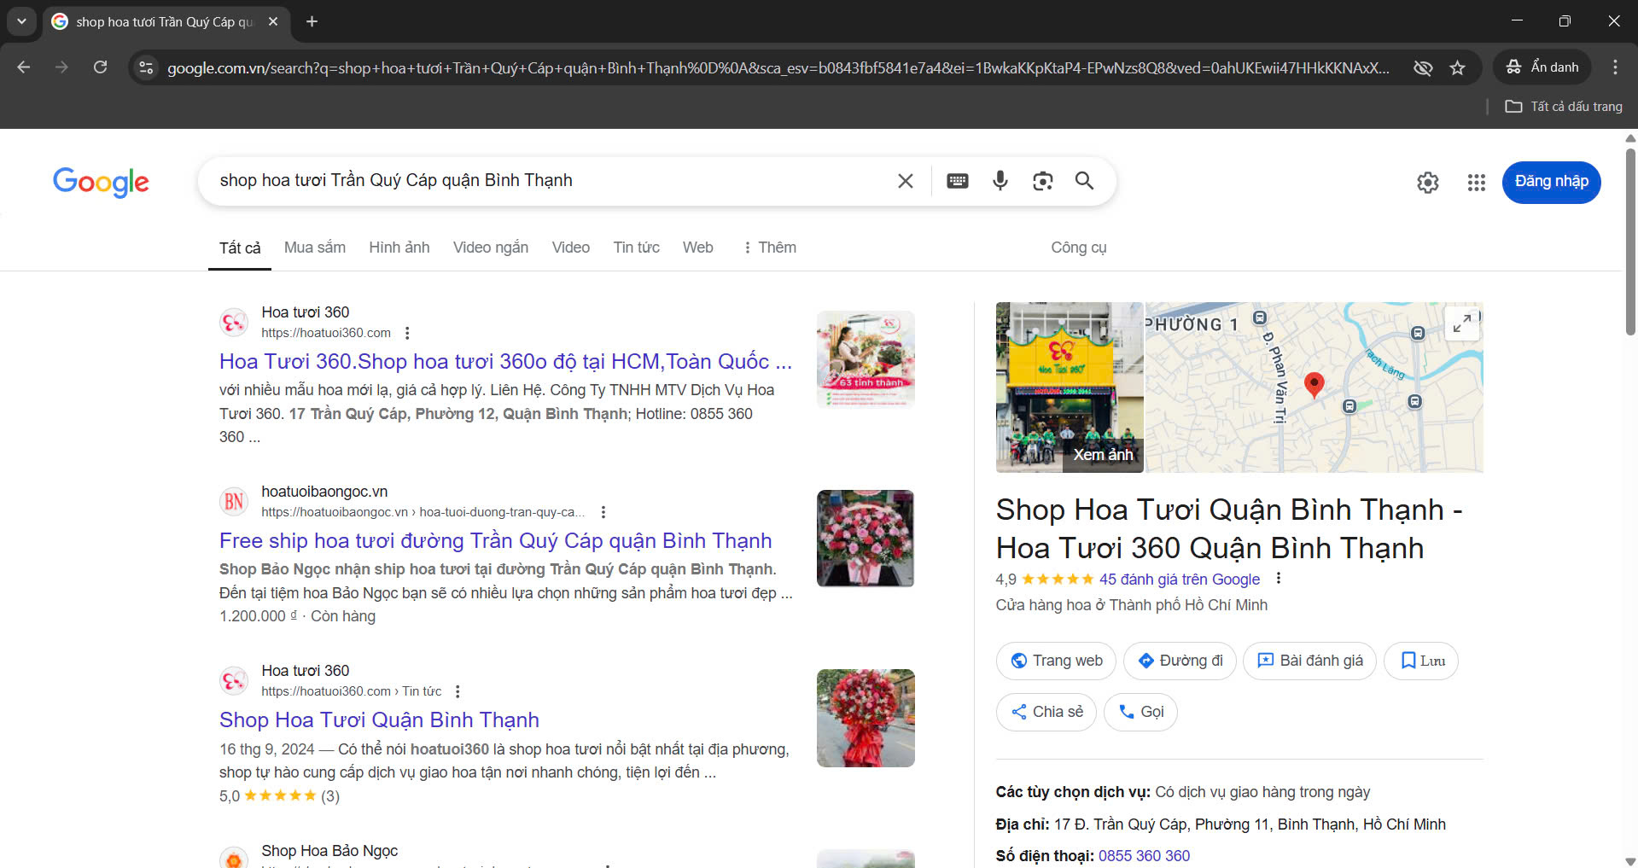Screen dimensions: 1638x868
Task: Open the tab search dropdown
Action: 21,21
